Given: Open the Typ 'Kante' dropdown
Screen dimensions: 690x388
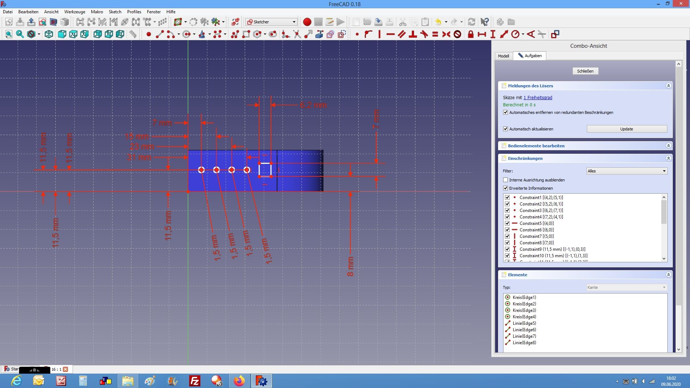Looking at the screenshot, I should pos(627,287).
